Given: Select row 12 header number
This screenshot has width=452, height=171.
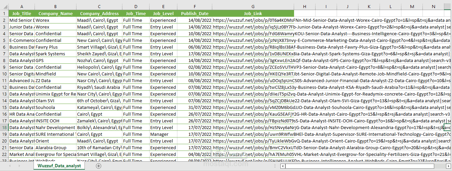Looking at the screenshot, I should (4, 87).
